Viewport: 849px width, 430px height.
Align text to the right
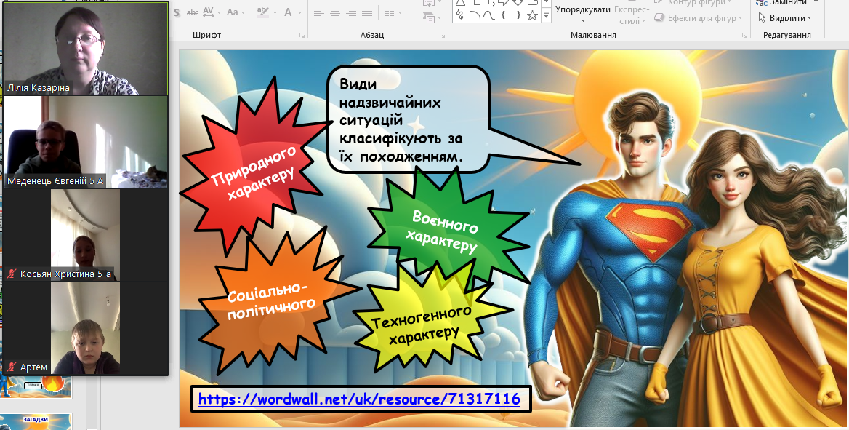351,12
